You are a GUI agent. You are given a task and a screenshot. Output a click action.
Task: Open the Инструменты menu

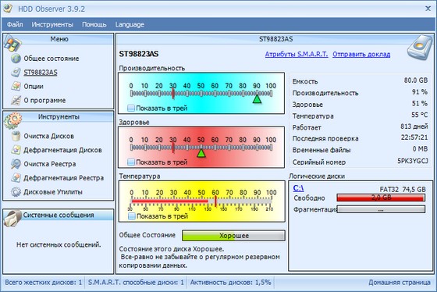tap(52, 24)
